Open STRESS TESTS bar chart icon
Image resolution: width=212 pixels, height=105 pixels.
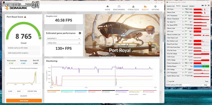click(x=133, y=7)
